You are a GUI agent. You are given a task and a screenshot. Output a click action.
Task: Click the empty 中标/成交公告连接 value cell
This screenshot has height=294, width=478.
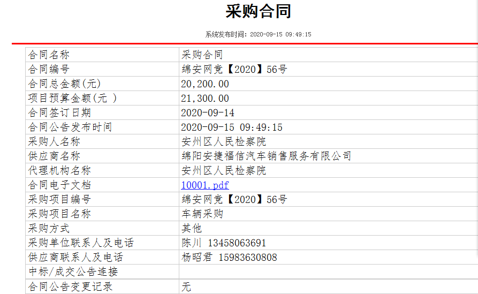(327, 272)
